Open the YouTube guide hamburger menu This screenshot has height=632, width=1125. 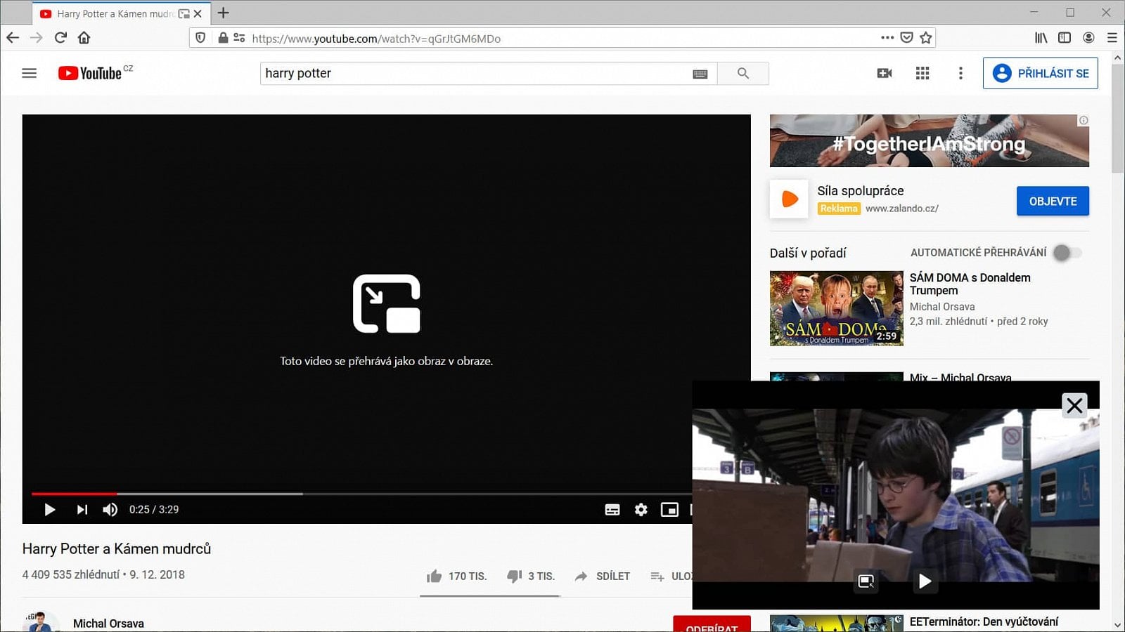pos(29,73)
